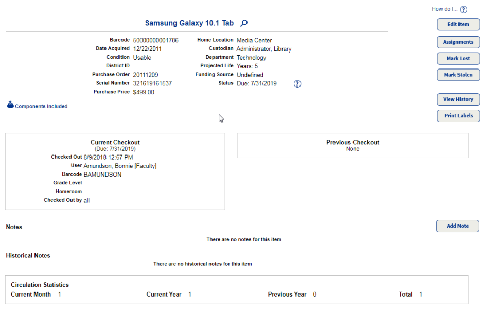The height and width of the screenshot is (311, 494).
Task: Click the patron barcode BAMUNDSON
Action: [x=102, y=175]
